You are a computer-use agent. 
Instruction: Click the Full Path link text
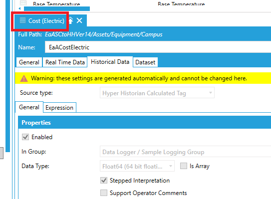[x=103, y=34]
